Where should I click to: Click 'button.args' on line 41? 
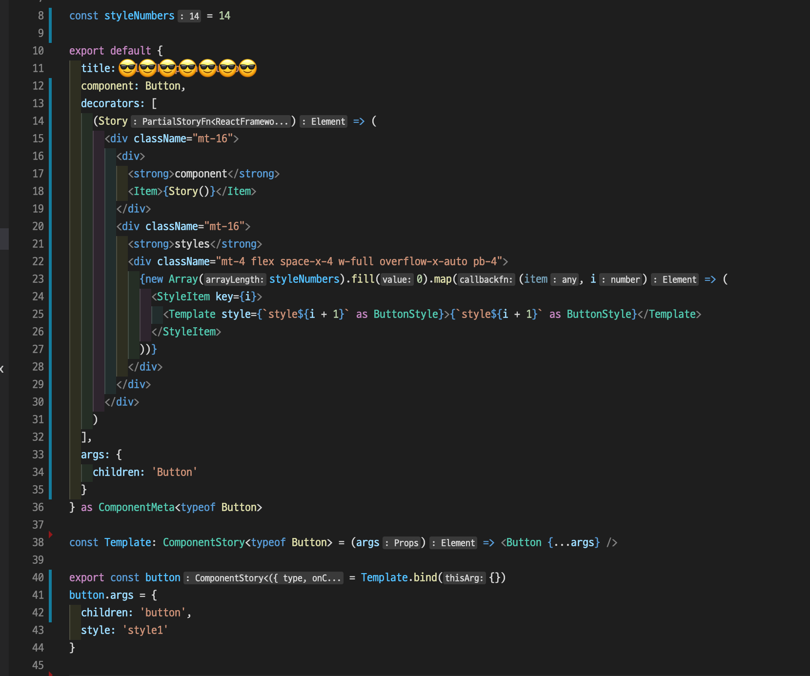pyautogui.click(x=101, y=595)
